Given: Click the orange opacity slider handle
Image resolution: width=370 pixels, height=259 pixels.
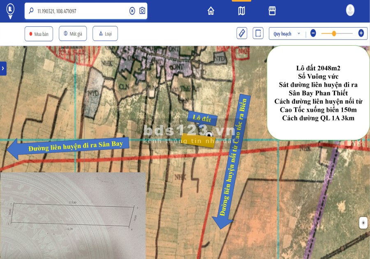Looking at the screenshot, I should 334,33.
